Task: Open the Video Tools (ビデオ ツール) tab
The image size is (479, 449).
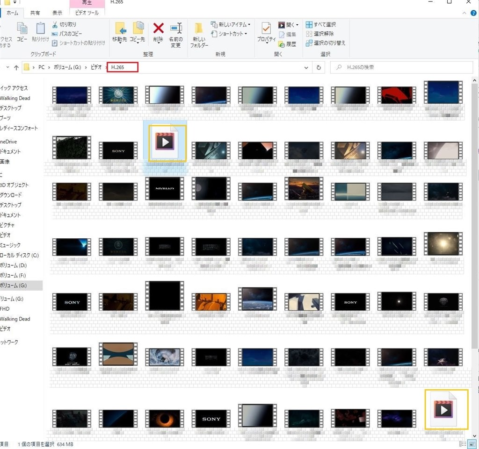Action: click(87, 13)
